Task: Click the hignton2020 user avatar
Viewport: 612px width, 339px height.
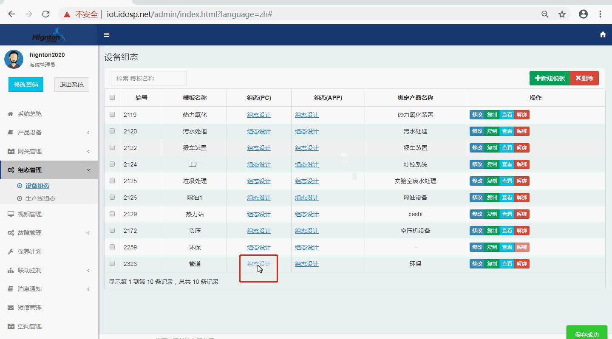Action: [14, 59]
